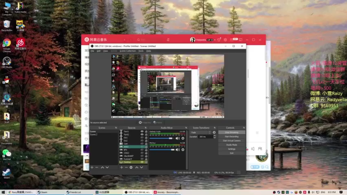347x195 pixels.
Task: Open the Recycle Bin desktop icon
Action: [7, 26]
